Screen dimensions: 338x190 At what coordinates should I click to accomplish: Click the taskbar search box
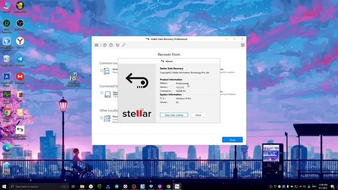[39, 186]
